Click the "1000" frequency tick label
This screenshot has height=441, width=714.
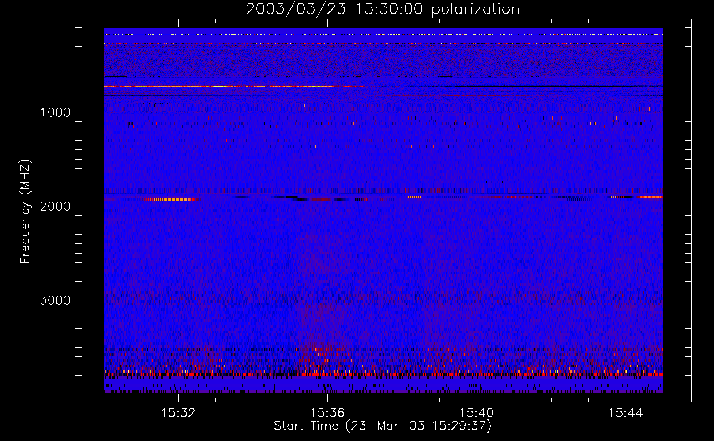(55, 112)
